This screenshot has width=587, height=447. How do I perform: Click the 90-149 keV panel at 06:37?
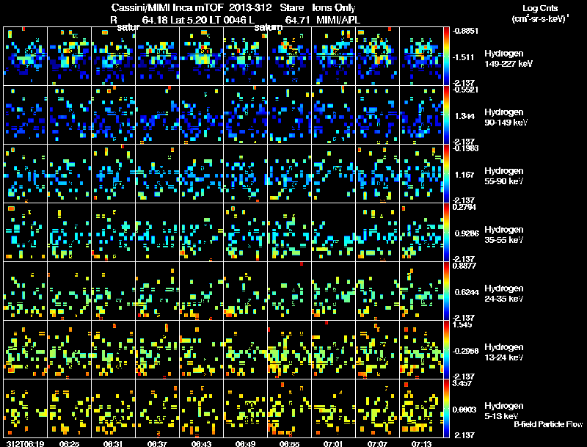(x=157, y=115)
